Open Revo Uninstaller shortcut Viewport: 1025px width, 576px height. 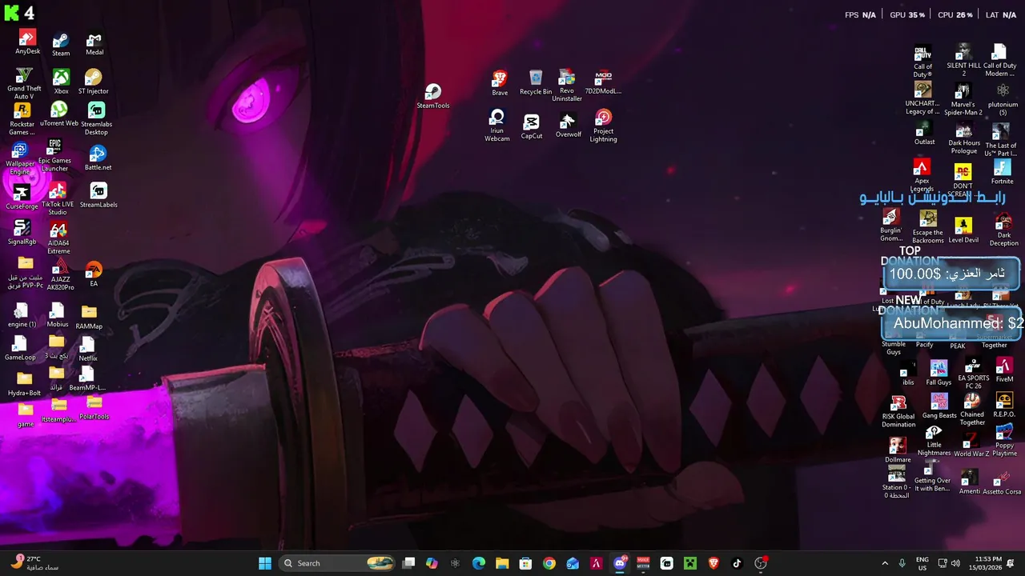point(567,86)
